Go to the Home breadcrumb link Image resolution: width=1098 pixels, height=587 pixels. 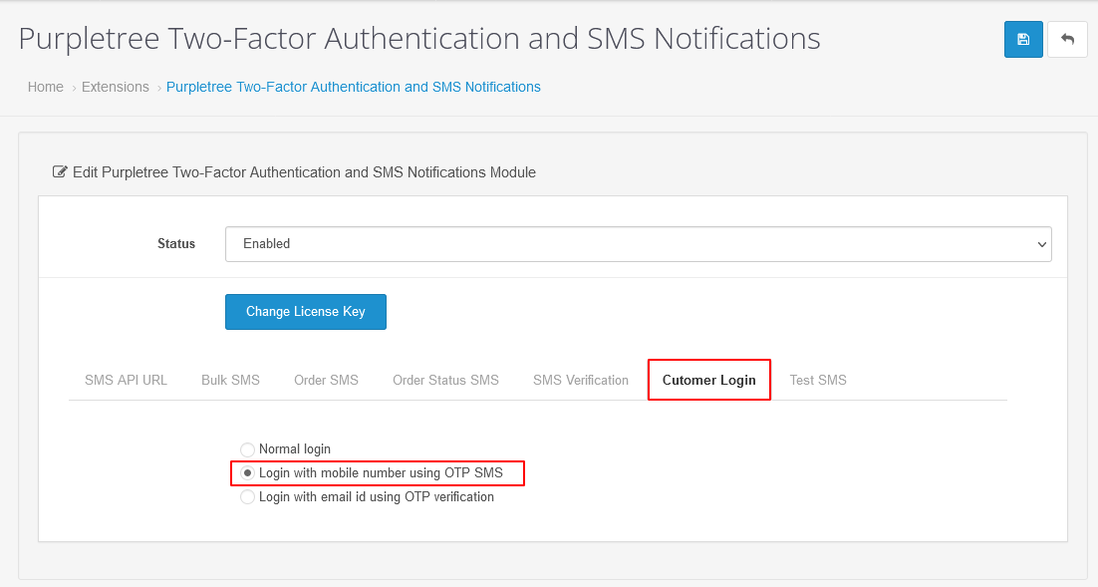[46, 87]
